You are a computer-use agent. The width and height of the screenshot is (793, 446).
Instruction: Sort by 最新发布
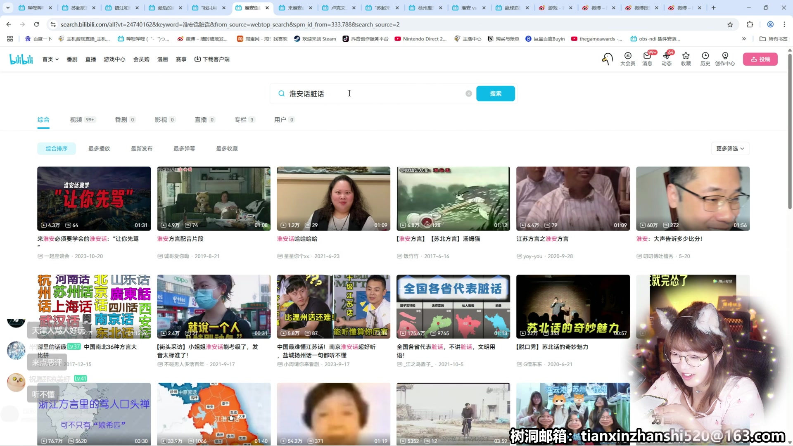pos(142,149)
